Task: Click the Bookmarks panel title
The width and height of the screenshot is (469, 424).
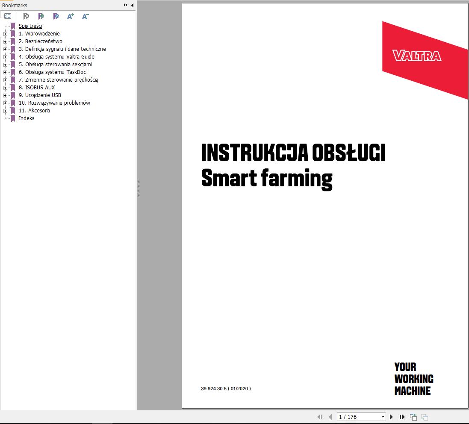Action: (15, 6)
